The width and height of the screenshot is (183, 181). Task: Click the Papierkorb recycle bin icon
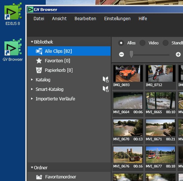point(39,70)
